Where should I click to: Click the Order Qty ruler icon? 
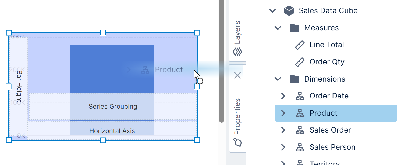300,62
